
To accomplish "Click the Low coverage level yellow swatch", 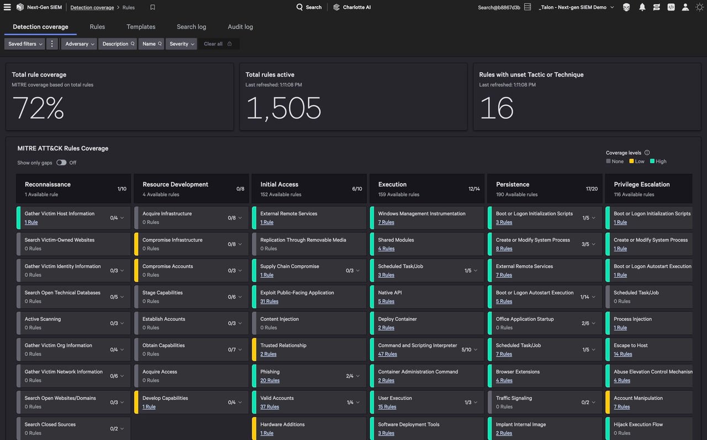I will coord(631,161).
